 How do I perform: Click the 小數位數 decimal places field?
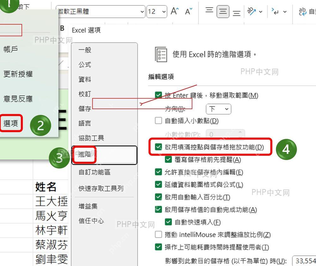click(226, 134)
